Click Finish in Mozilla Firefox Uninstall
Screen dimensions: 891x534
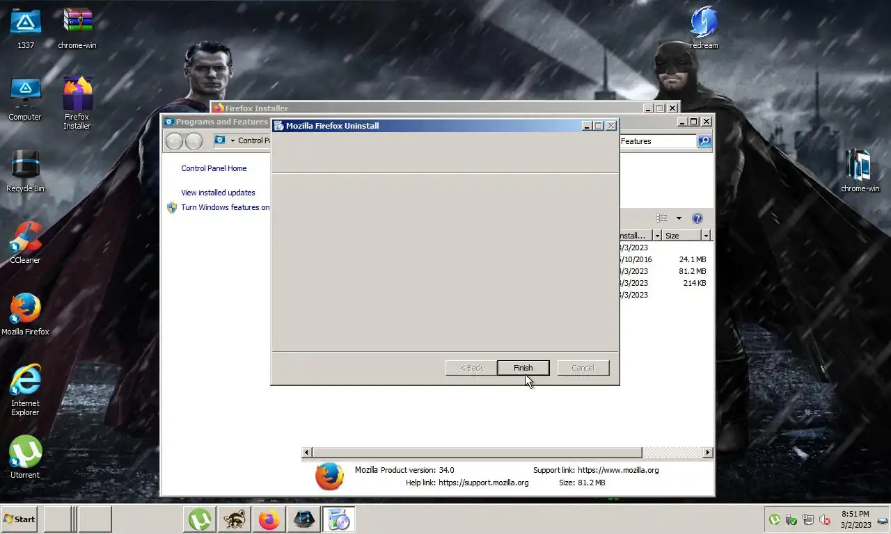(x=523, y=368)
